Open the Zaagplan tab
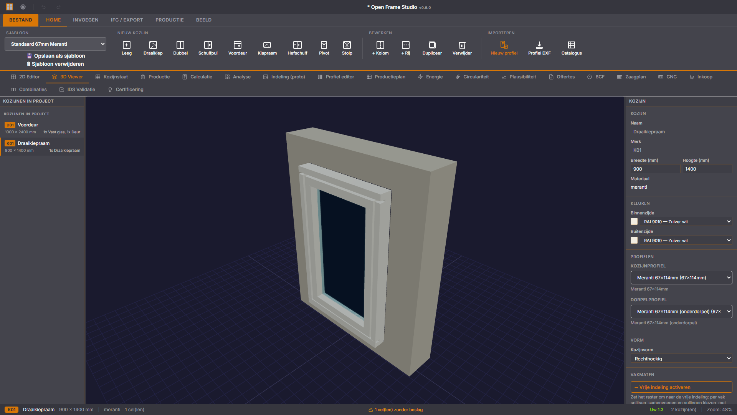Image resolution: width=737 pixels, height=415 pixels. [x=631, y=77]
